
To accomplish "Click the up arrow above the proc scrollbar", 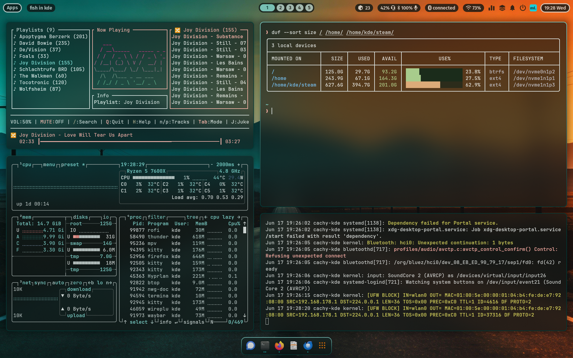I will point(245,223).
